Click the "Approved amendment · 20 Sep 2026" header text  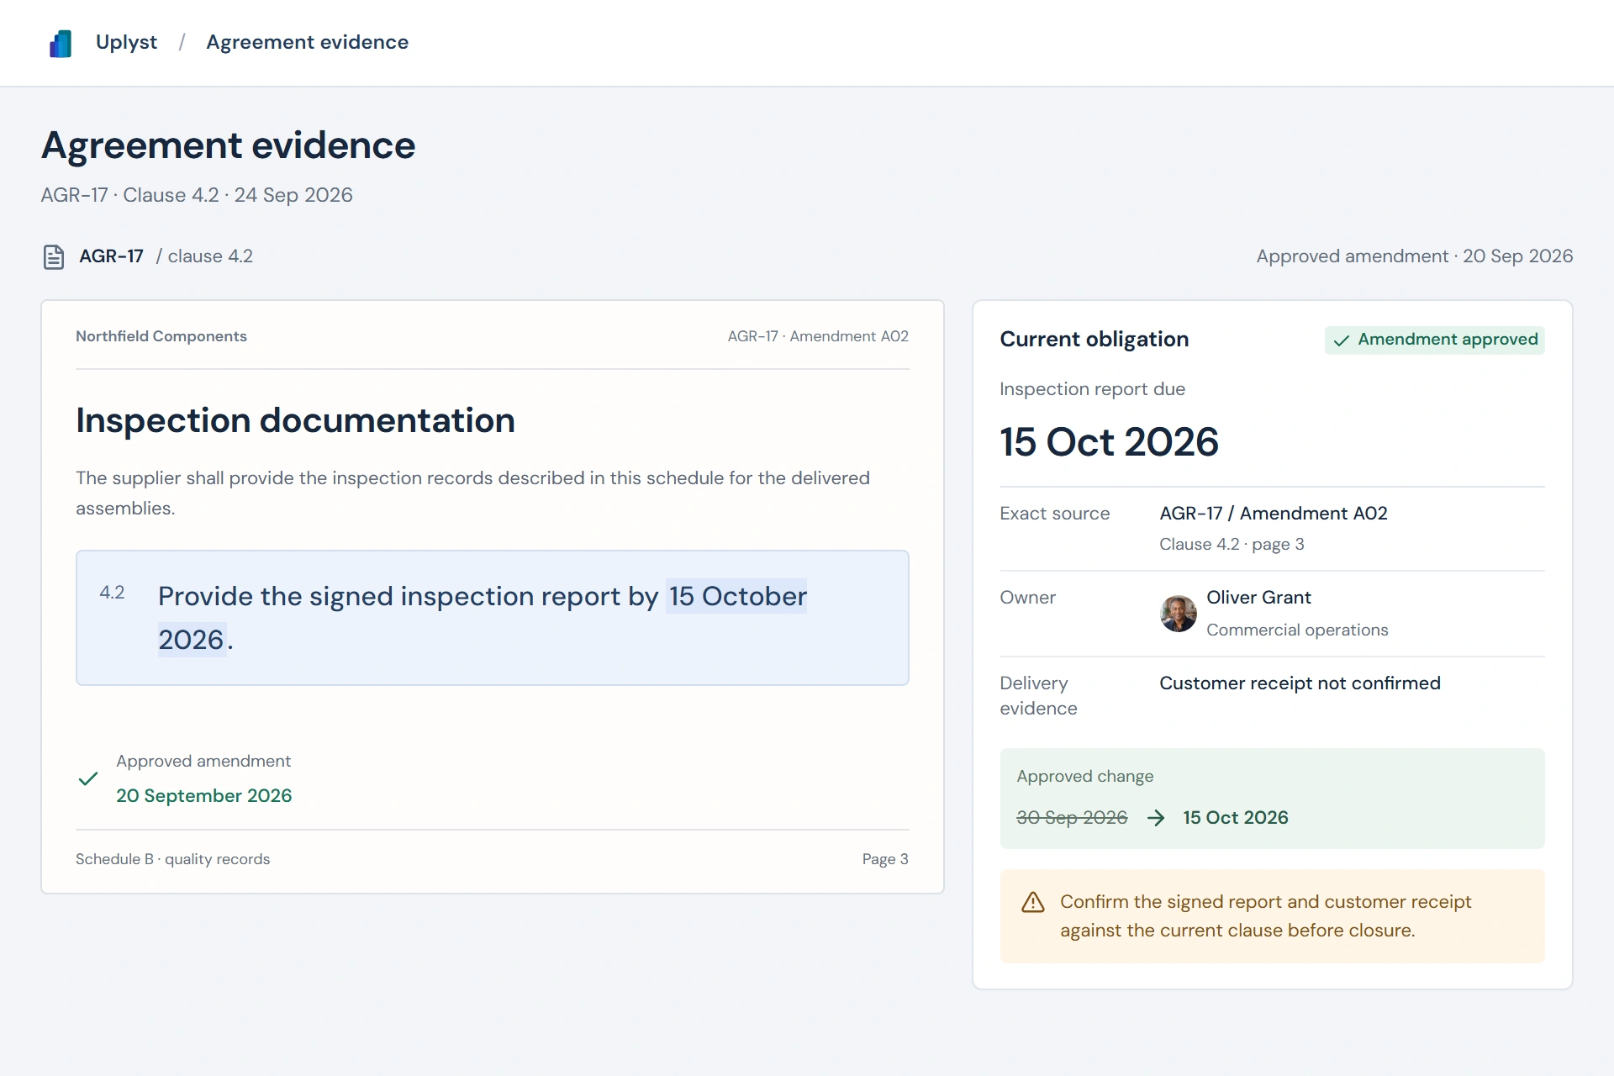(1414, 256)
